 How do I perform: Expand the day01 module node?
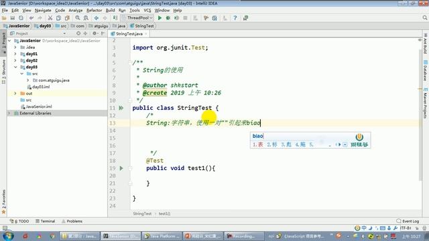(x=15, y=54)
